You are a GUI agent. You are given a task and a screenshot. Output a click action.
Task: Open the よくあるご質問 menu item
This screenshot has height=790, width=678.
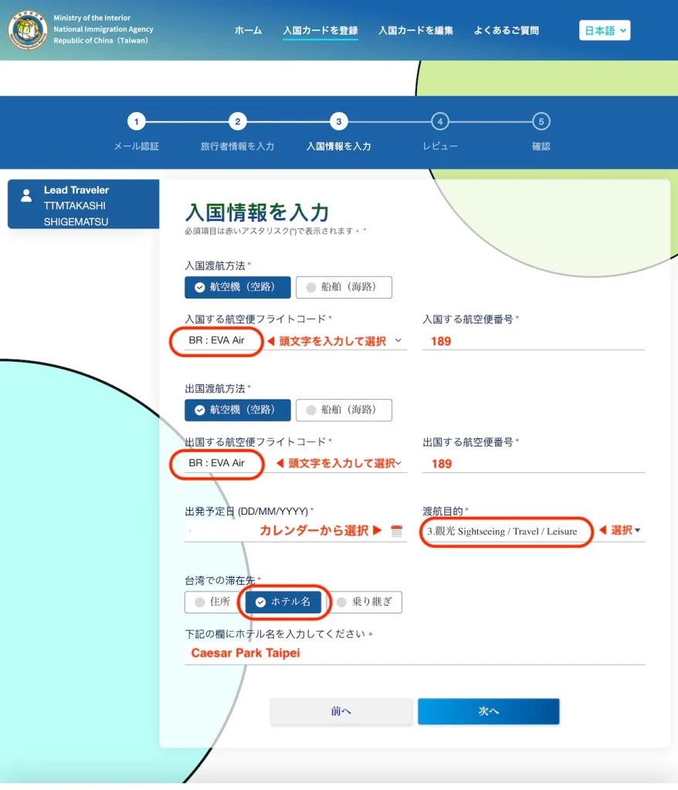pyautogui.click(x=506, y=31)
